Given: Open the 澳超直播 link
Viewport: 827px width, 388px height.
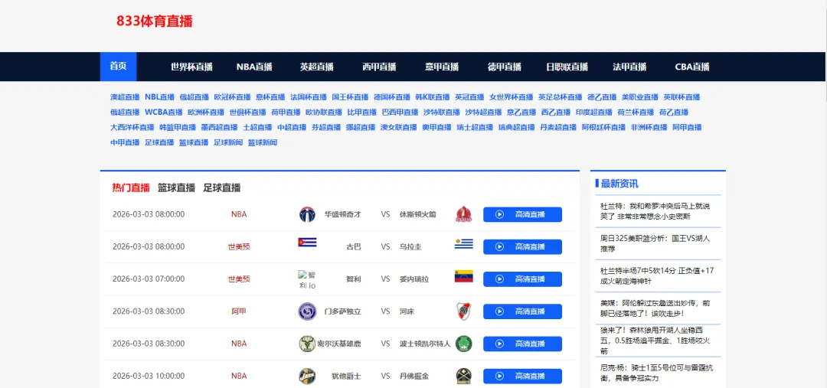Looking at the screenshot, I should point(125,97).
